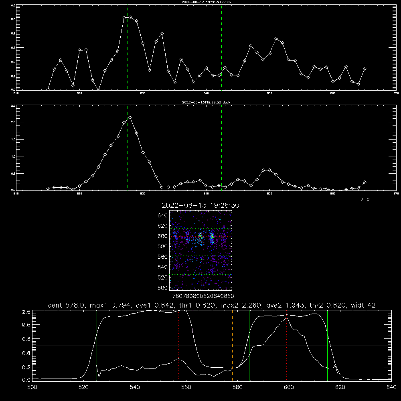Click the solid white horizontal line in bottom plot
The image size is (401, 401).
click(212, 346)
